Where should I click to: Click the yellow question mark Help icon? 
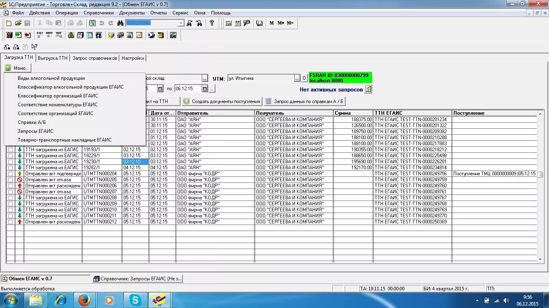(212, 23)
